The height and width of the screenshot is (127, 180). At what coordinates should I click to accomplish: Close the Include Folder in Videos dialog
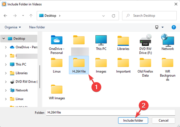click(x=176, y=4)
